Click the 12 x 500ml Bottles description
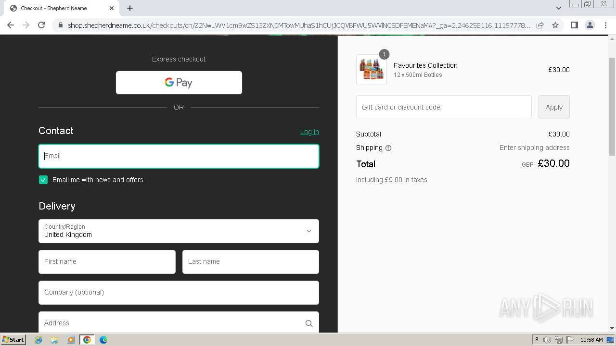Screen dimensions: 616x346 point(418,75)
